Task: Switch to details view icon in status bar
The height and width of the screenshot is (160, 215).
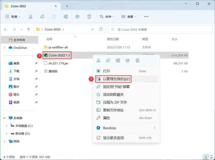Action: (x=206, y=157)
